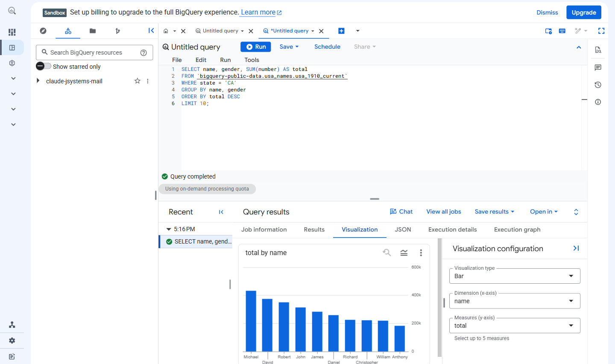Viewport: 615px width, 364px height.
Task: Close the first Untitled query tab
Action: 251,31
